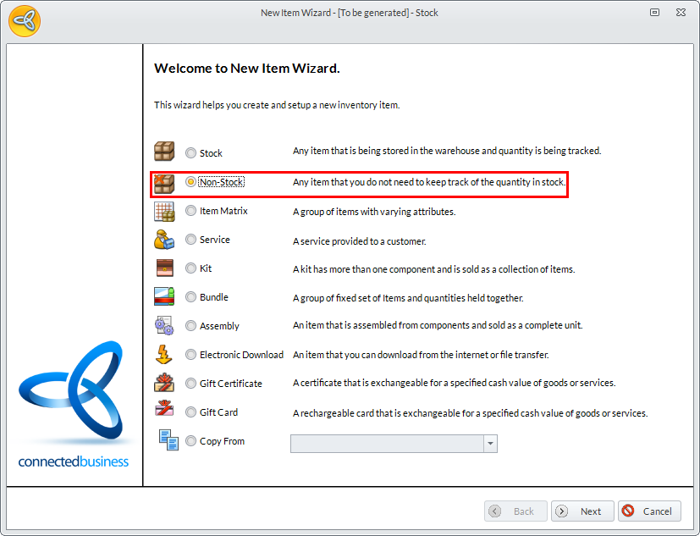Screen dimensions: 700x536
Task: Click the large connectedbusiness logo in sidebar
Action: coord(73,404)
